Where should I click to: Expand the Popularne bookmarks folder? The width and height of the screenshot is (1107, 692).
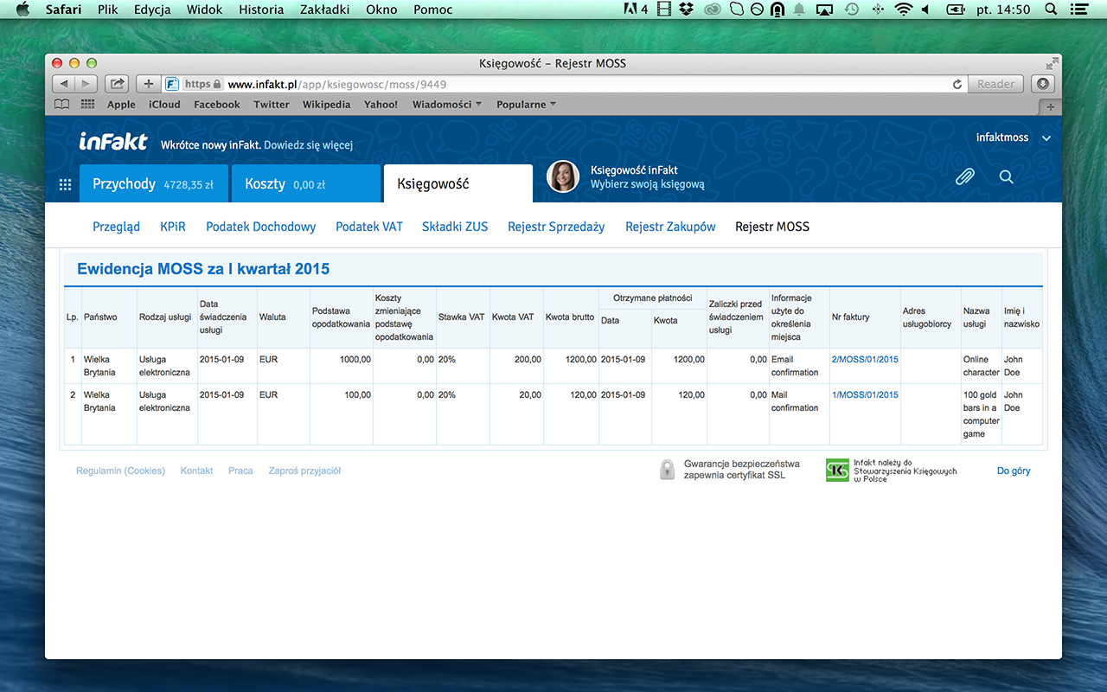pyautogui.click(x=526, y=105)
